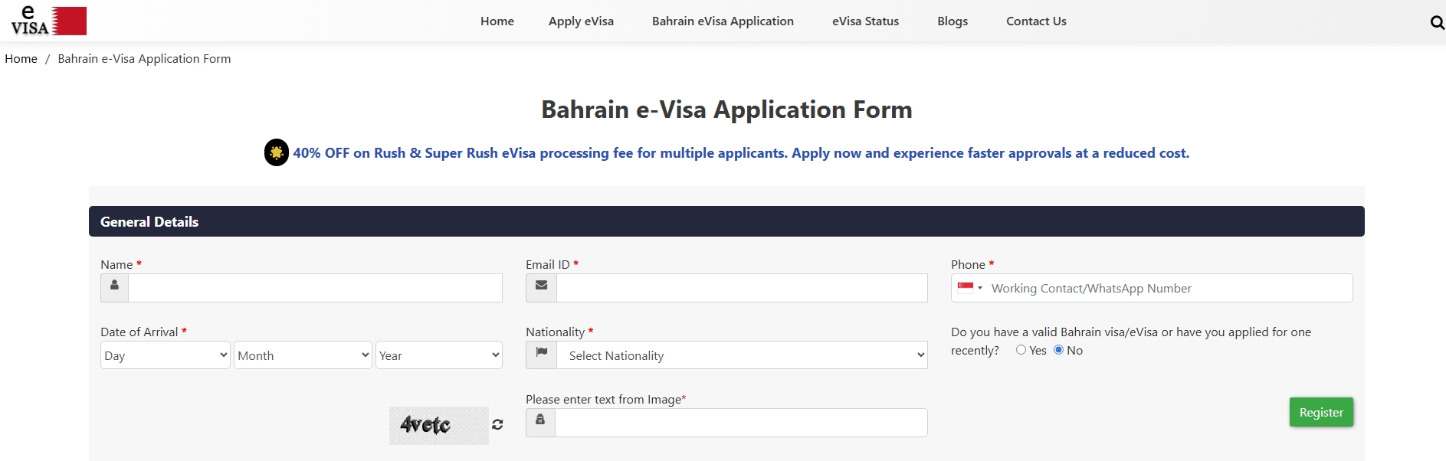1446x461 pixels.
Task: Click the eVisa Bahrain flag logo
Action: click(48, 21)
